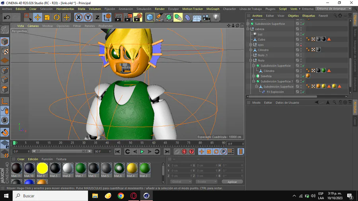The height and width of the screenshot is (201, 358).
Task: Click the current frame 0 F field
Action: (x=235, y=144)
